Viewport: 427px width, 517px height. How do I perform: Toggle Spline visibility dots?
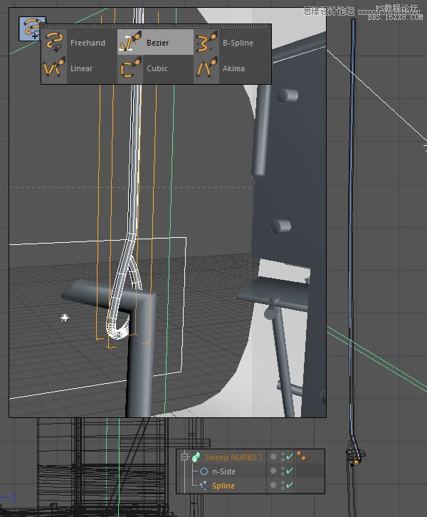[x=283, y=485]
